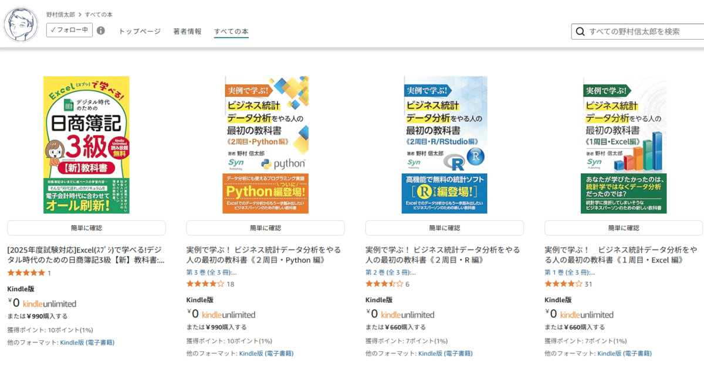Expand 第3巻 (全3冊) series link

(x=211, y=272)
